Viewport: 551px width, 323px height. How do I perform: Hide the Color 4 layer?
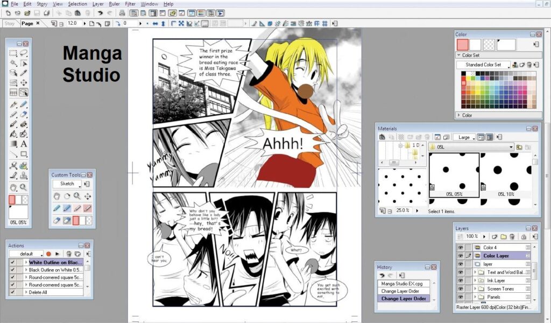(460, 248)
